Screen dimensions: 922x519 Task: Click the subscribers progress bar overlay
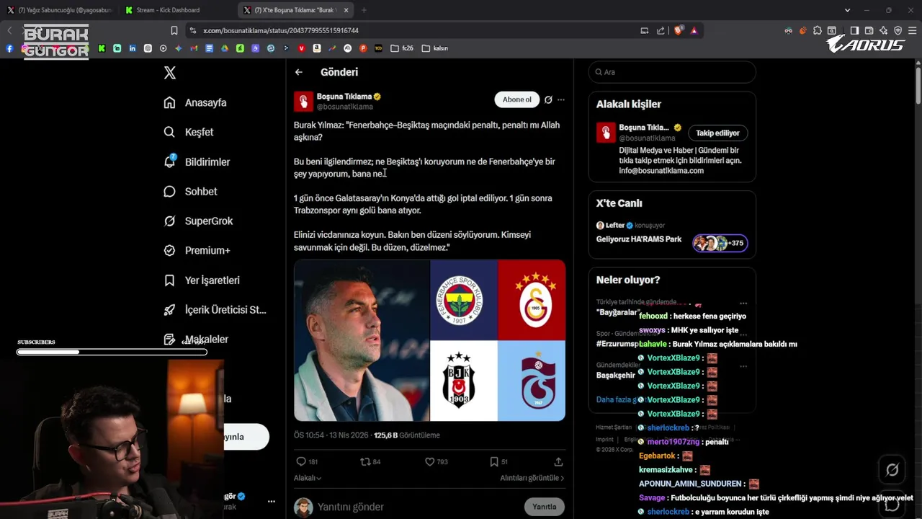pos(112,352)
